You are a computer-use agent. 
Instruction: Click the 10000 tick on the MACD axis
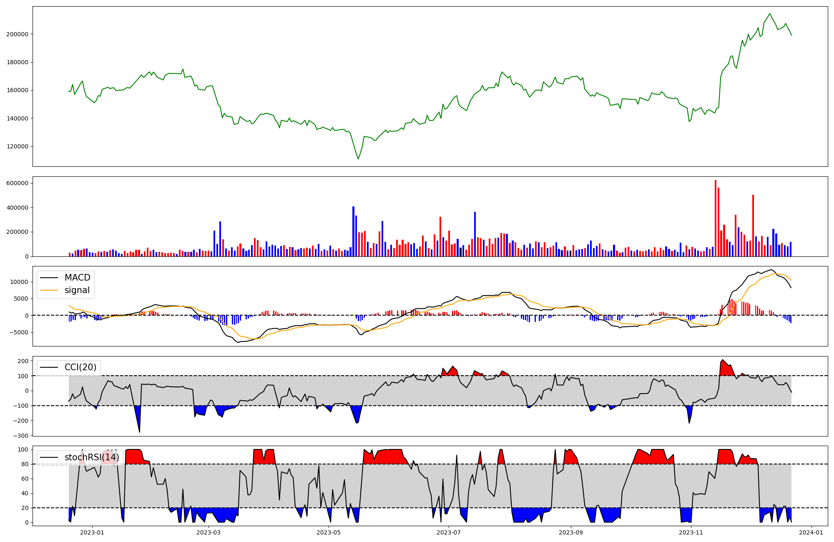tap(19, 282)
